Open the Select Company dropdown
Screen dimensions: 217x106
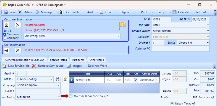tap(59, 85)
